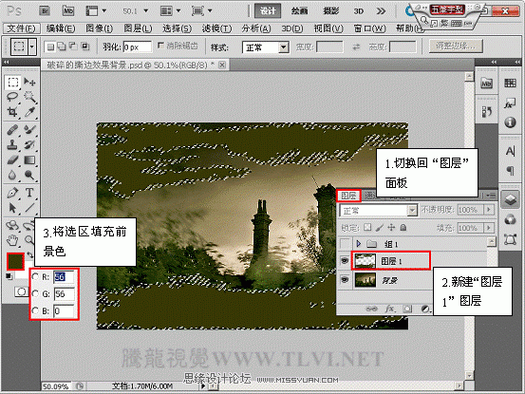Toggle Lock all icon
This screenshot has width=525, height=394.
tap(403, 227)
